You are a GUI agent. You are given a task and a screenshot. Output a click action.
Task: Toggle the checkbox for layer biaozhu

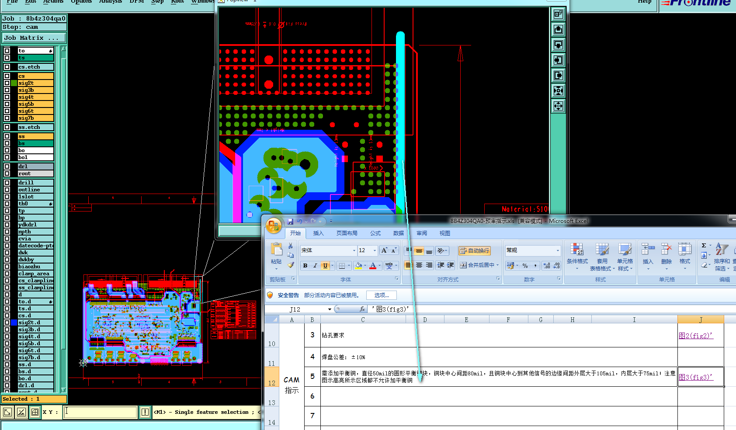(x=7, y=267)
